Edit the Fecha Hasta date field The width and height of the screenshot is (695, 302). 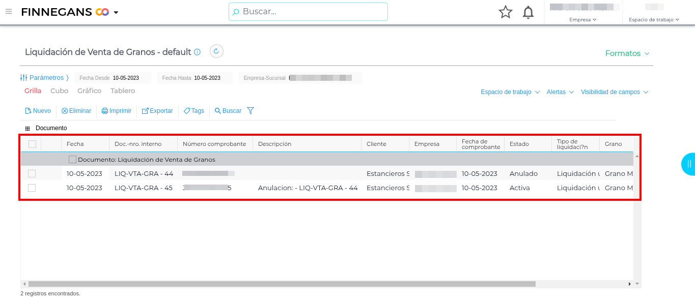pos(195,78)
